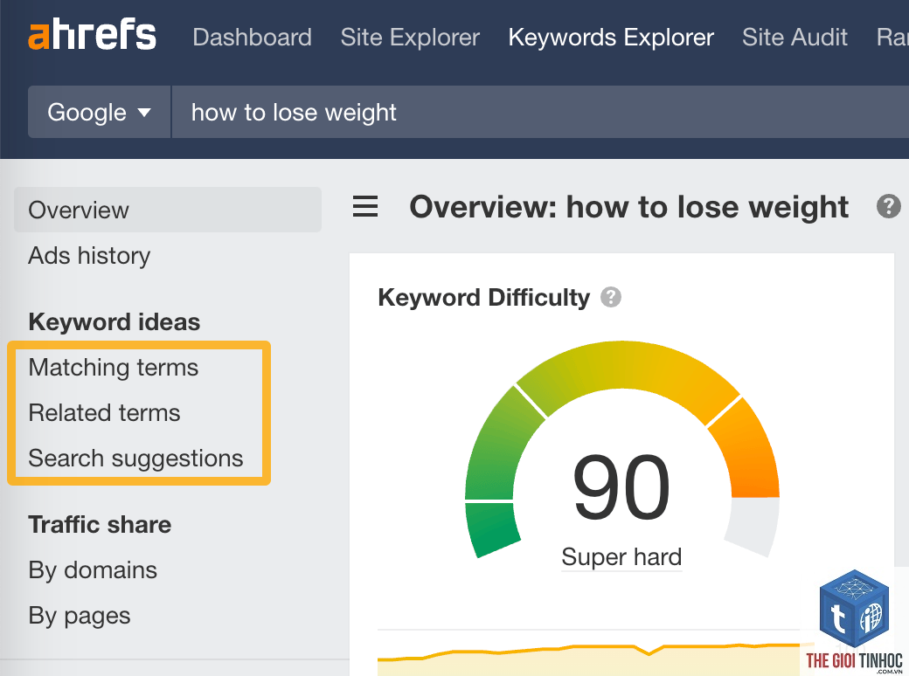909x676 pixels.
Task: Click the 'Super hard' difficulty label
Action: click(621, 557)
